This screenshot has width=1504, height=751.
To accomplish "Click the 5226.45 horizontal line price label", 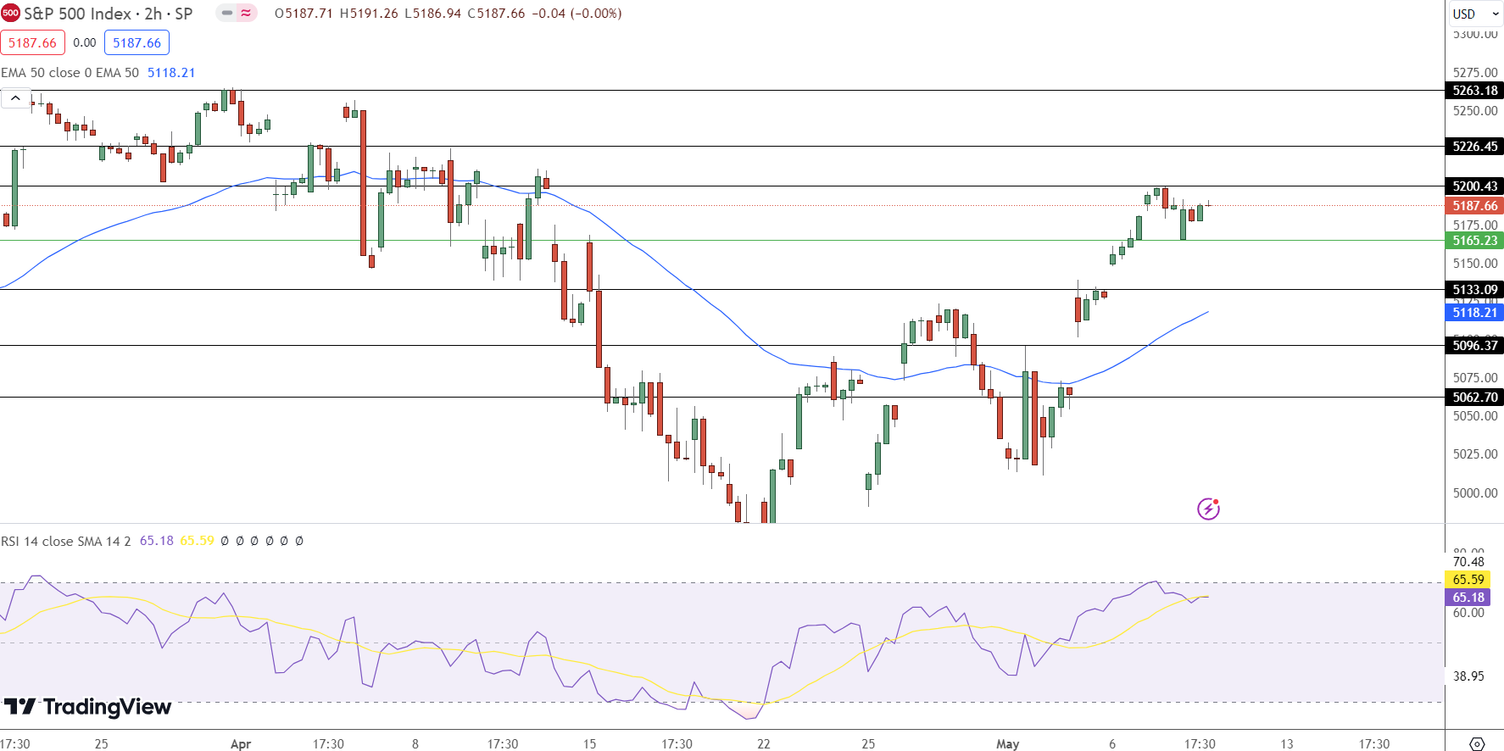I will point(1474,147).
